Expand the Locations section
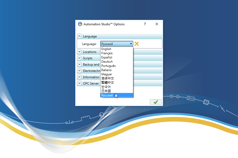The width and height of the screenshot is (238, 158). [79, 52]
